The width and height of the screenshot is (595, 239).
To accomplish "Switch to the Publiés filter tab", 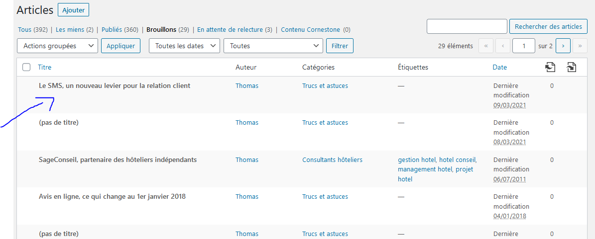I will 112,29.
